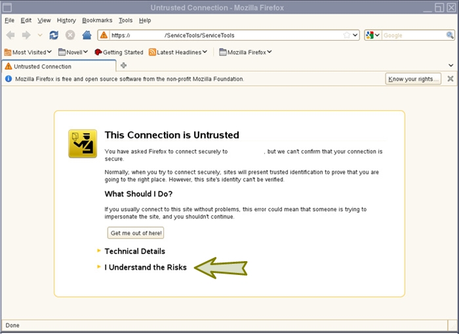Open the Tools menu

(125, 20)
